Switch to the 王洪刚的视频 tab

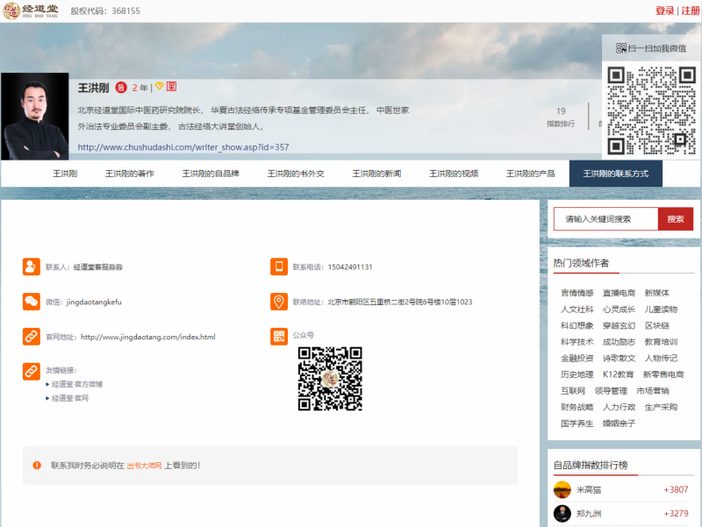click(x=454, y=174)
